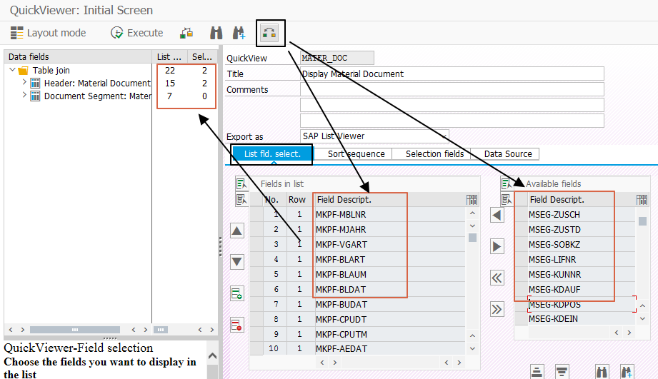658x379 pixels.
Task: Click the lock/unlock toolbar icon beside Execute
Action: tap(186, 33)
